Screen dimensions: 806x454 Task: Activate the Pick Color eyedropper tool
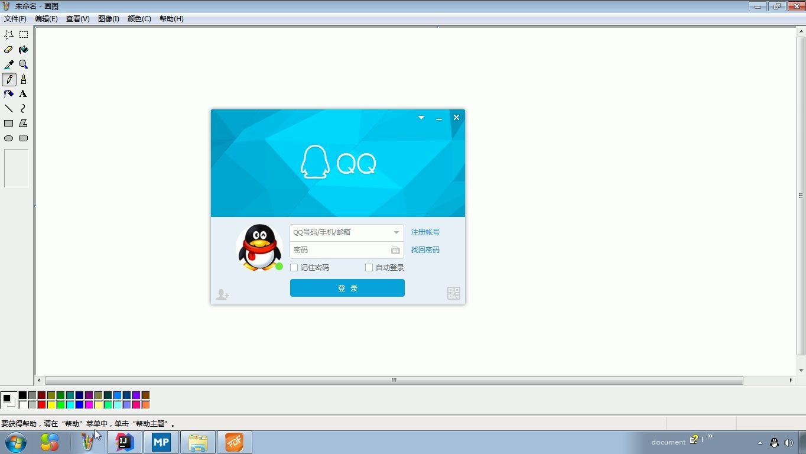9,64
